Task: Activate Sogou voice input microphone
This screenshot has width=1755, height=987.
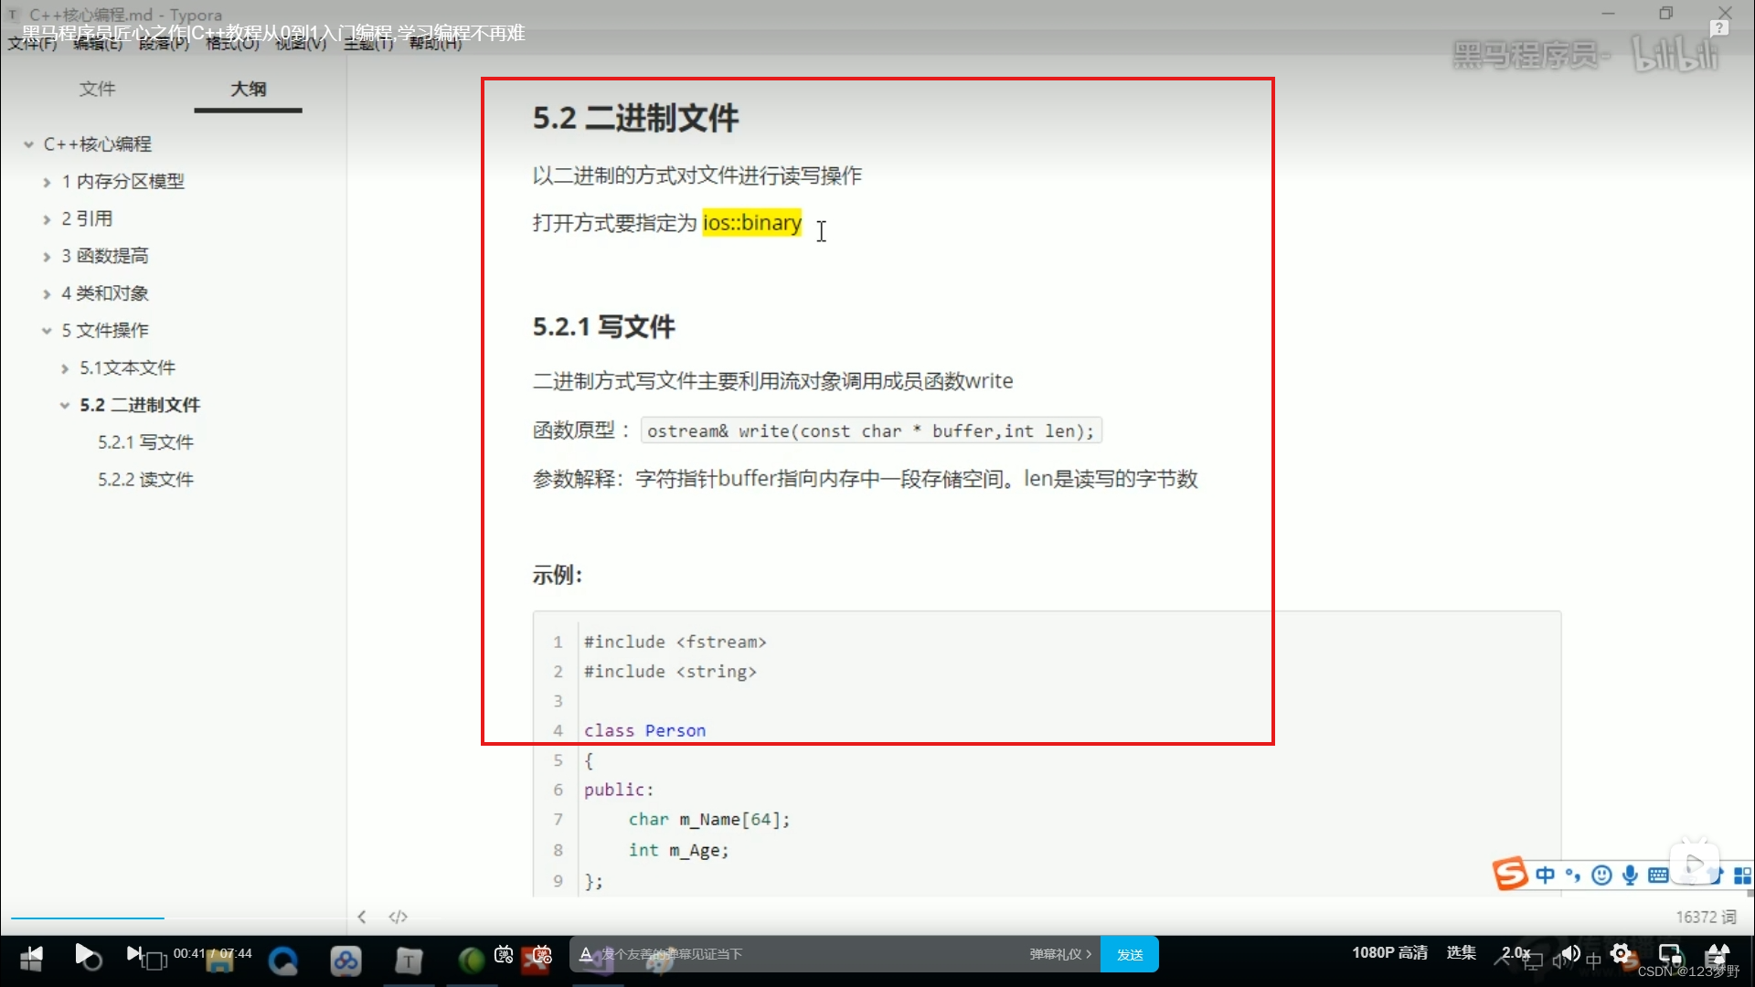Action: (1630, 876)
